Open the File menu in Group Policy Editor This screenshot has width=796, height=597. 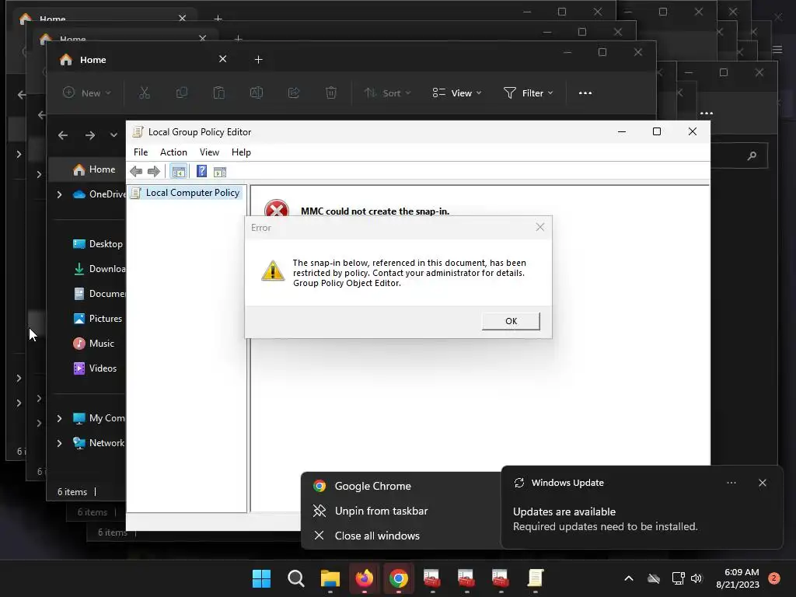141,152
